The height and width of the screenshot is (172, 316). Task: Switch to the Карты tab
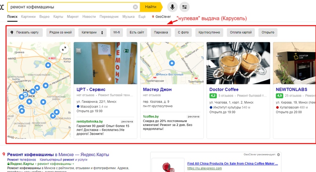58,16
